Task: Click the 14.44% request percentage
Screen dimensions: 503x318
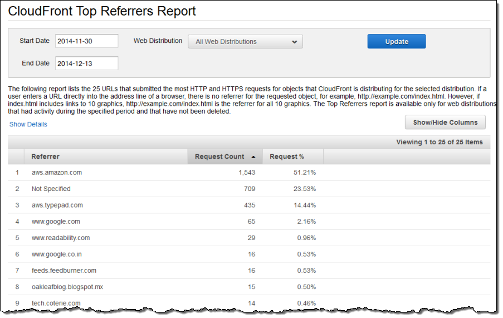Action: click(305, 205)
